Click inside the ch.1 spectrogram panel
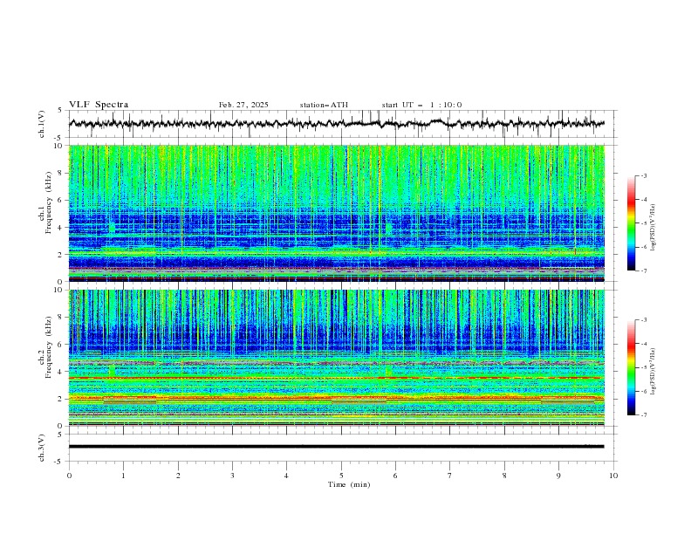 tap(336, 213)
